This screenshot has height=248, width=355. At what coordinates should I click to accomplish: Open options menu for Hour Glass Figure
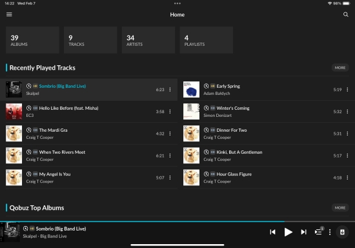point(347,178)
